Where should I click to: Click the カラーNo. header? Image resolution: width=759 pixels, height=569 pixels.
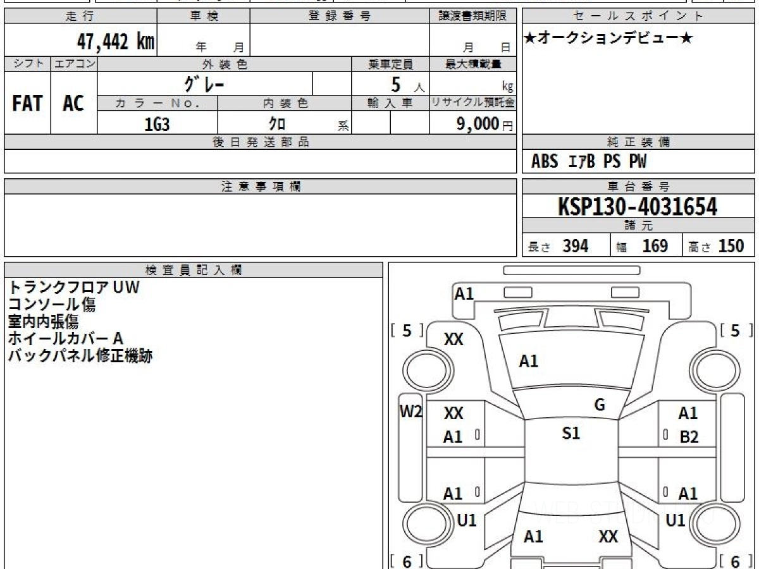[x=157, y=103]
